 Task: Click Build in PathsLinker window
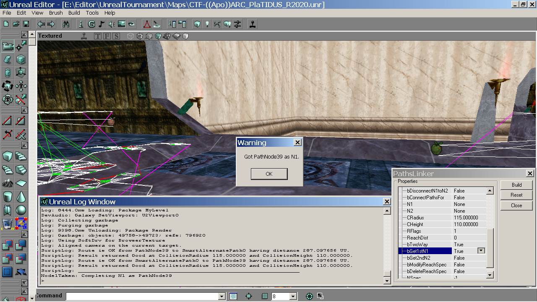pos(516,185)
